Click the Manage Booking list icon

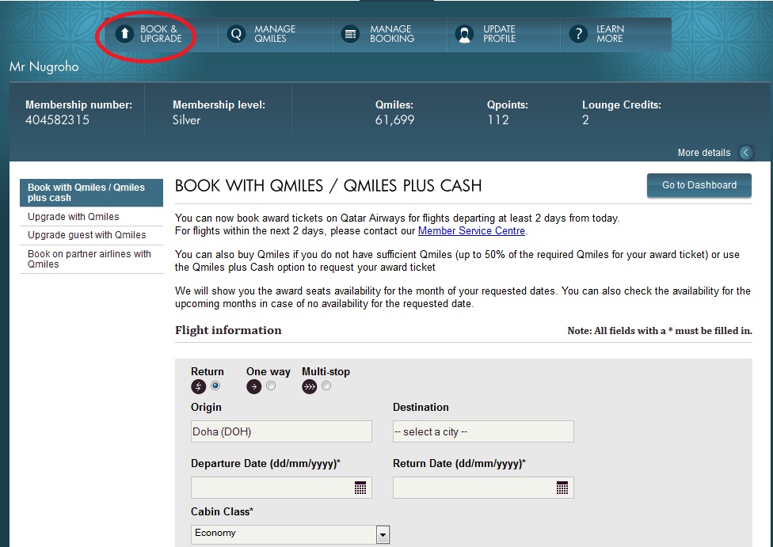(x=350, y=34)
